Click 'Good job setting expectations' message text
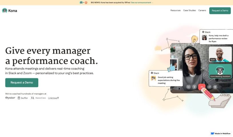This screenshot has height=137, width=233. click(x=169, y=80)
